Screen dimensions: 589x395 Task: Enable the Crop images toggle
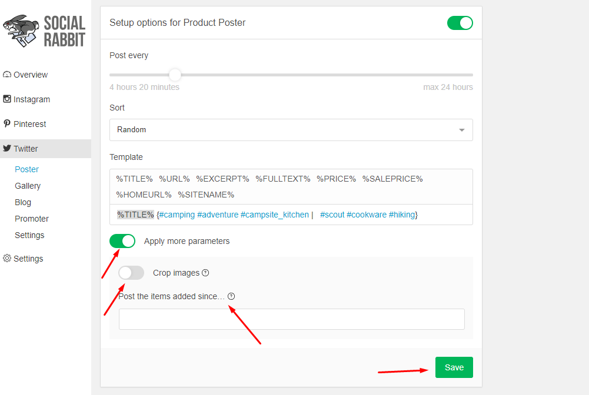131,273
